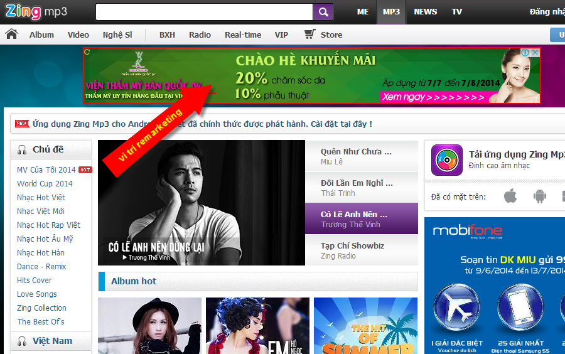Click the Chủ đề headphones icon
Image resolution: width=565 pixels, height=354 pixels.
pyautogui.click(x=22, y=150)
